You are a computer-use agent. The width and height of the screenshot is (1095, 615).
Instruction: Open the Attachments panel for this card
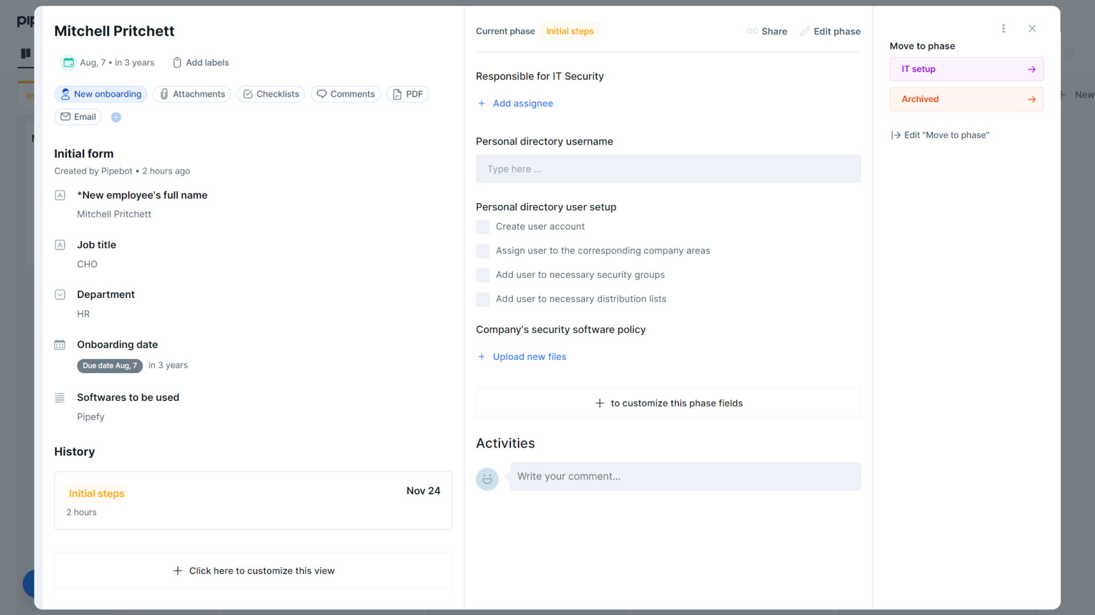(x=192, y=94)
